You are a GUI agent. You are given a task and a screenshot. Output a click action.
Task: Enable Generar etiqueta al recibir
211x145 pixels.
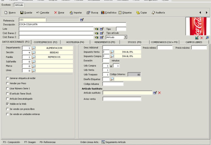point(7,78)
